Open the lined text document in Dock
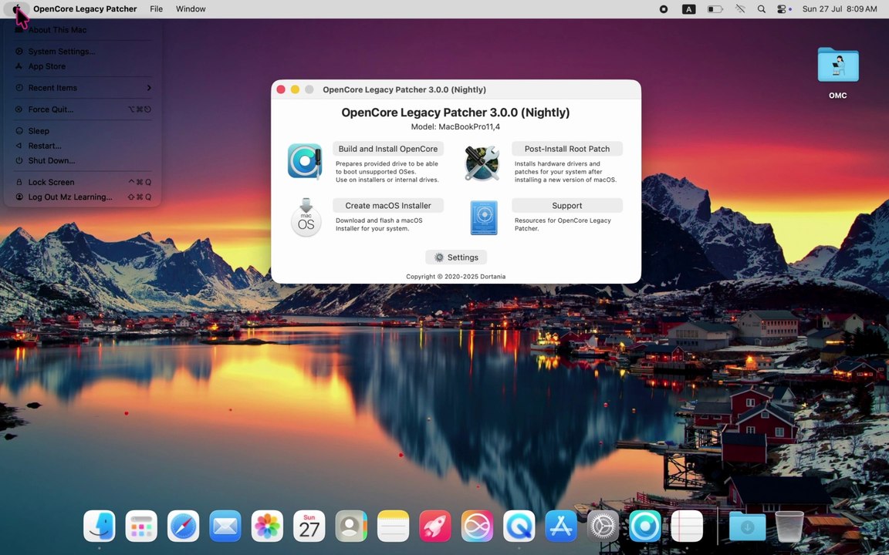This screenshot has width=889, height=555. pyautogui.click(x=687, y=526)
